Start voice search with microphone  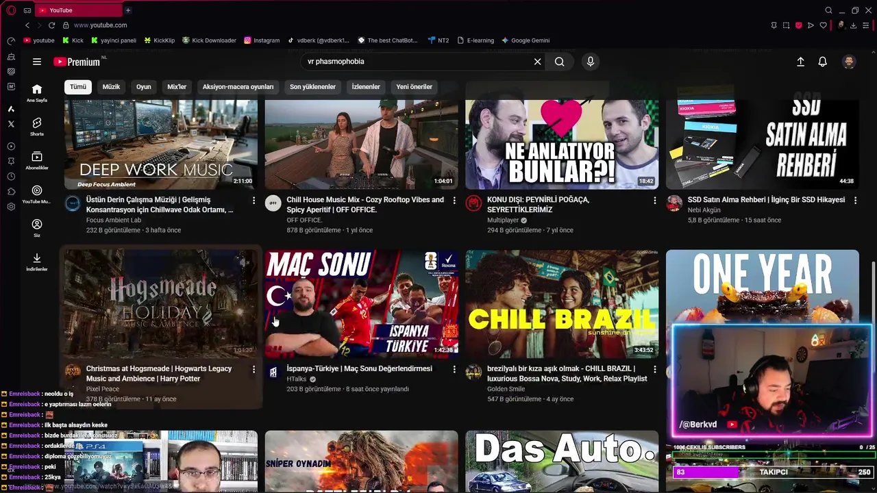(591, 62)
